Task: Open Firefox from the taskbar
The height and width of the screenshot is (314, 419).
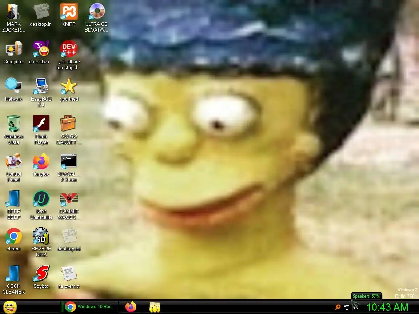Action: [131, 307]
